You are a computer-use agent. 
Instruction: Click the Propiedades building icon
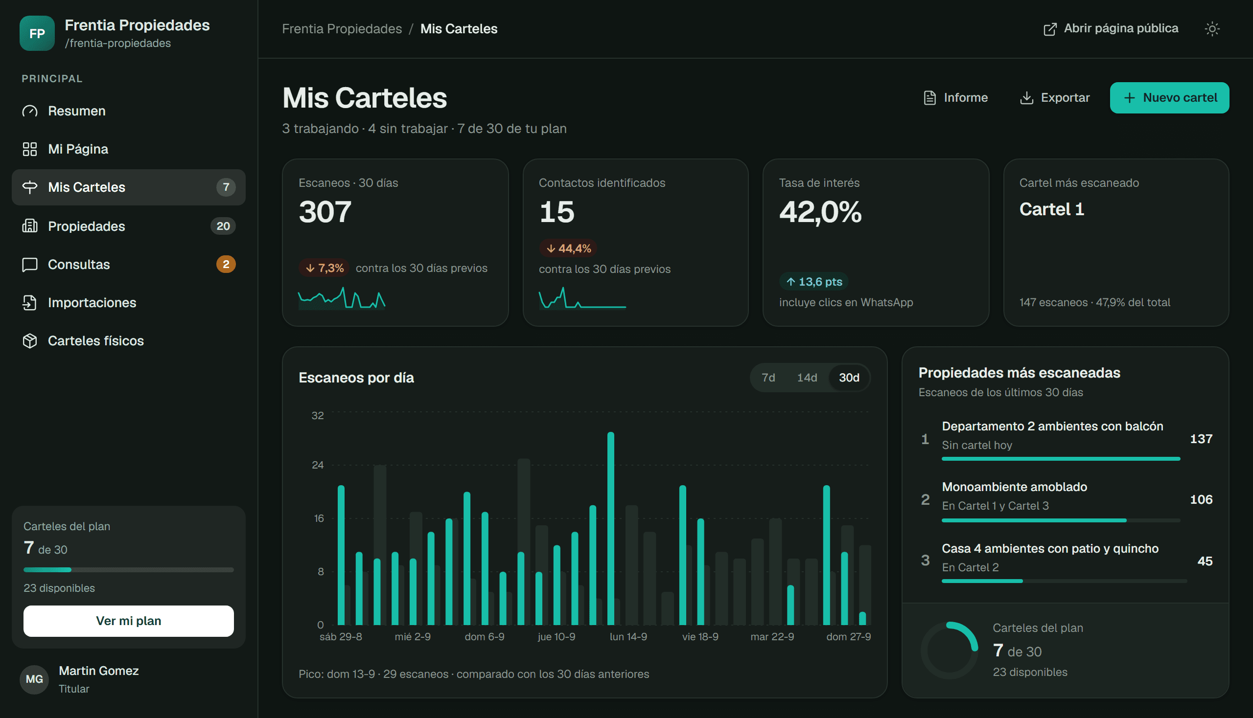point(29,226)
